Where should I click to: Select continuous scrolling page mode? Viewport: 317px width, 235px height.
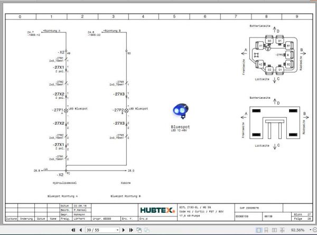[x=266, y=230]
